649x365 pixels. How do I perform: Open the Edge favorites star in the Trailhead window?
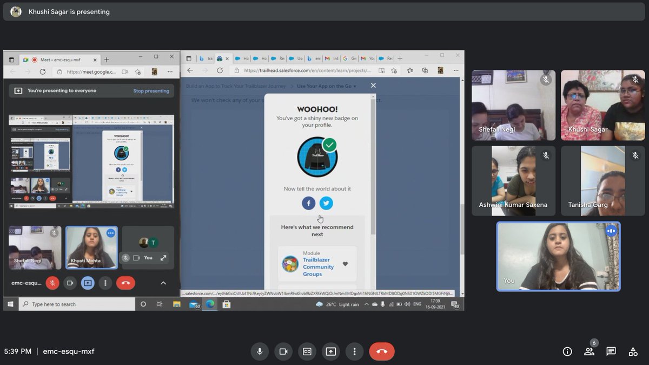coord(410,70)
